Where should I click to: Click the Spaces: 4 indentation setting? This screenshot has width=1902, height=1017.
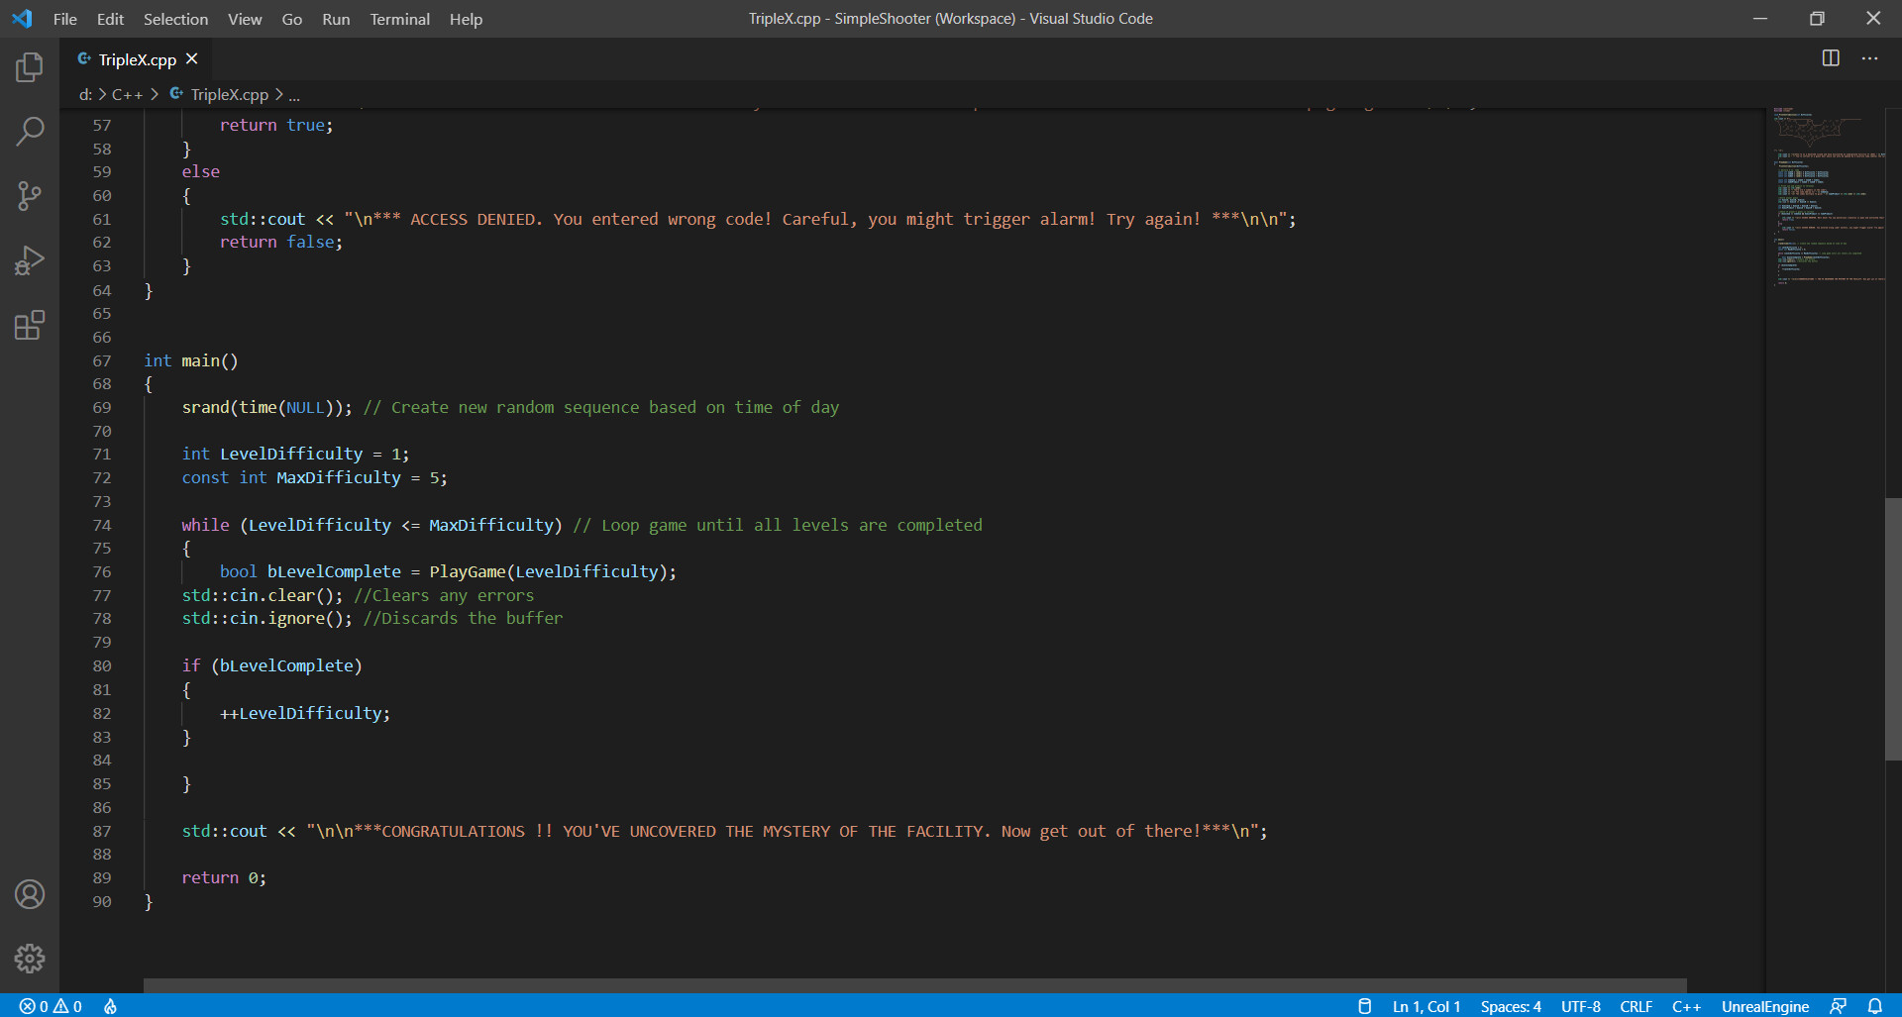pyautogui.click(x=1510, y=1006)
